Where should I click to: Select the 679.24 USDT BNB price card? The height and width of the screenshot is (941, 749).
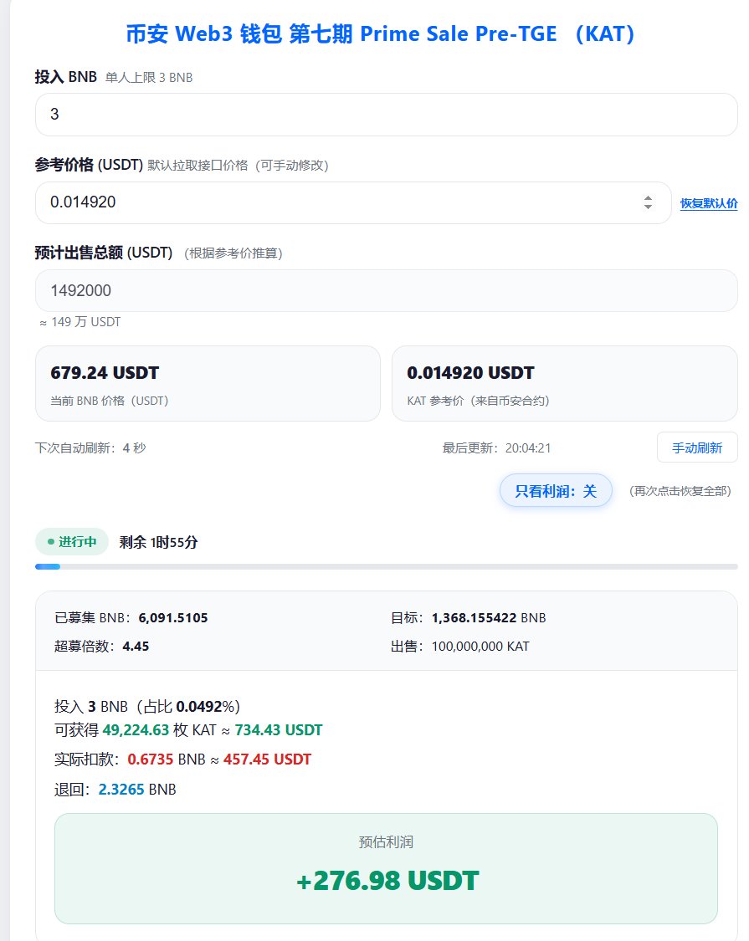pos(208,384)
